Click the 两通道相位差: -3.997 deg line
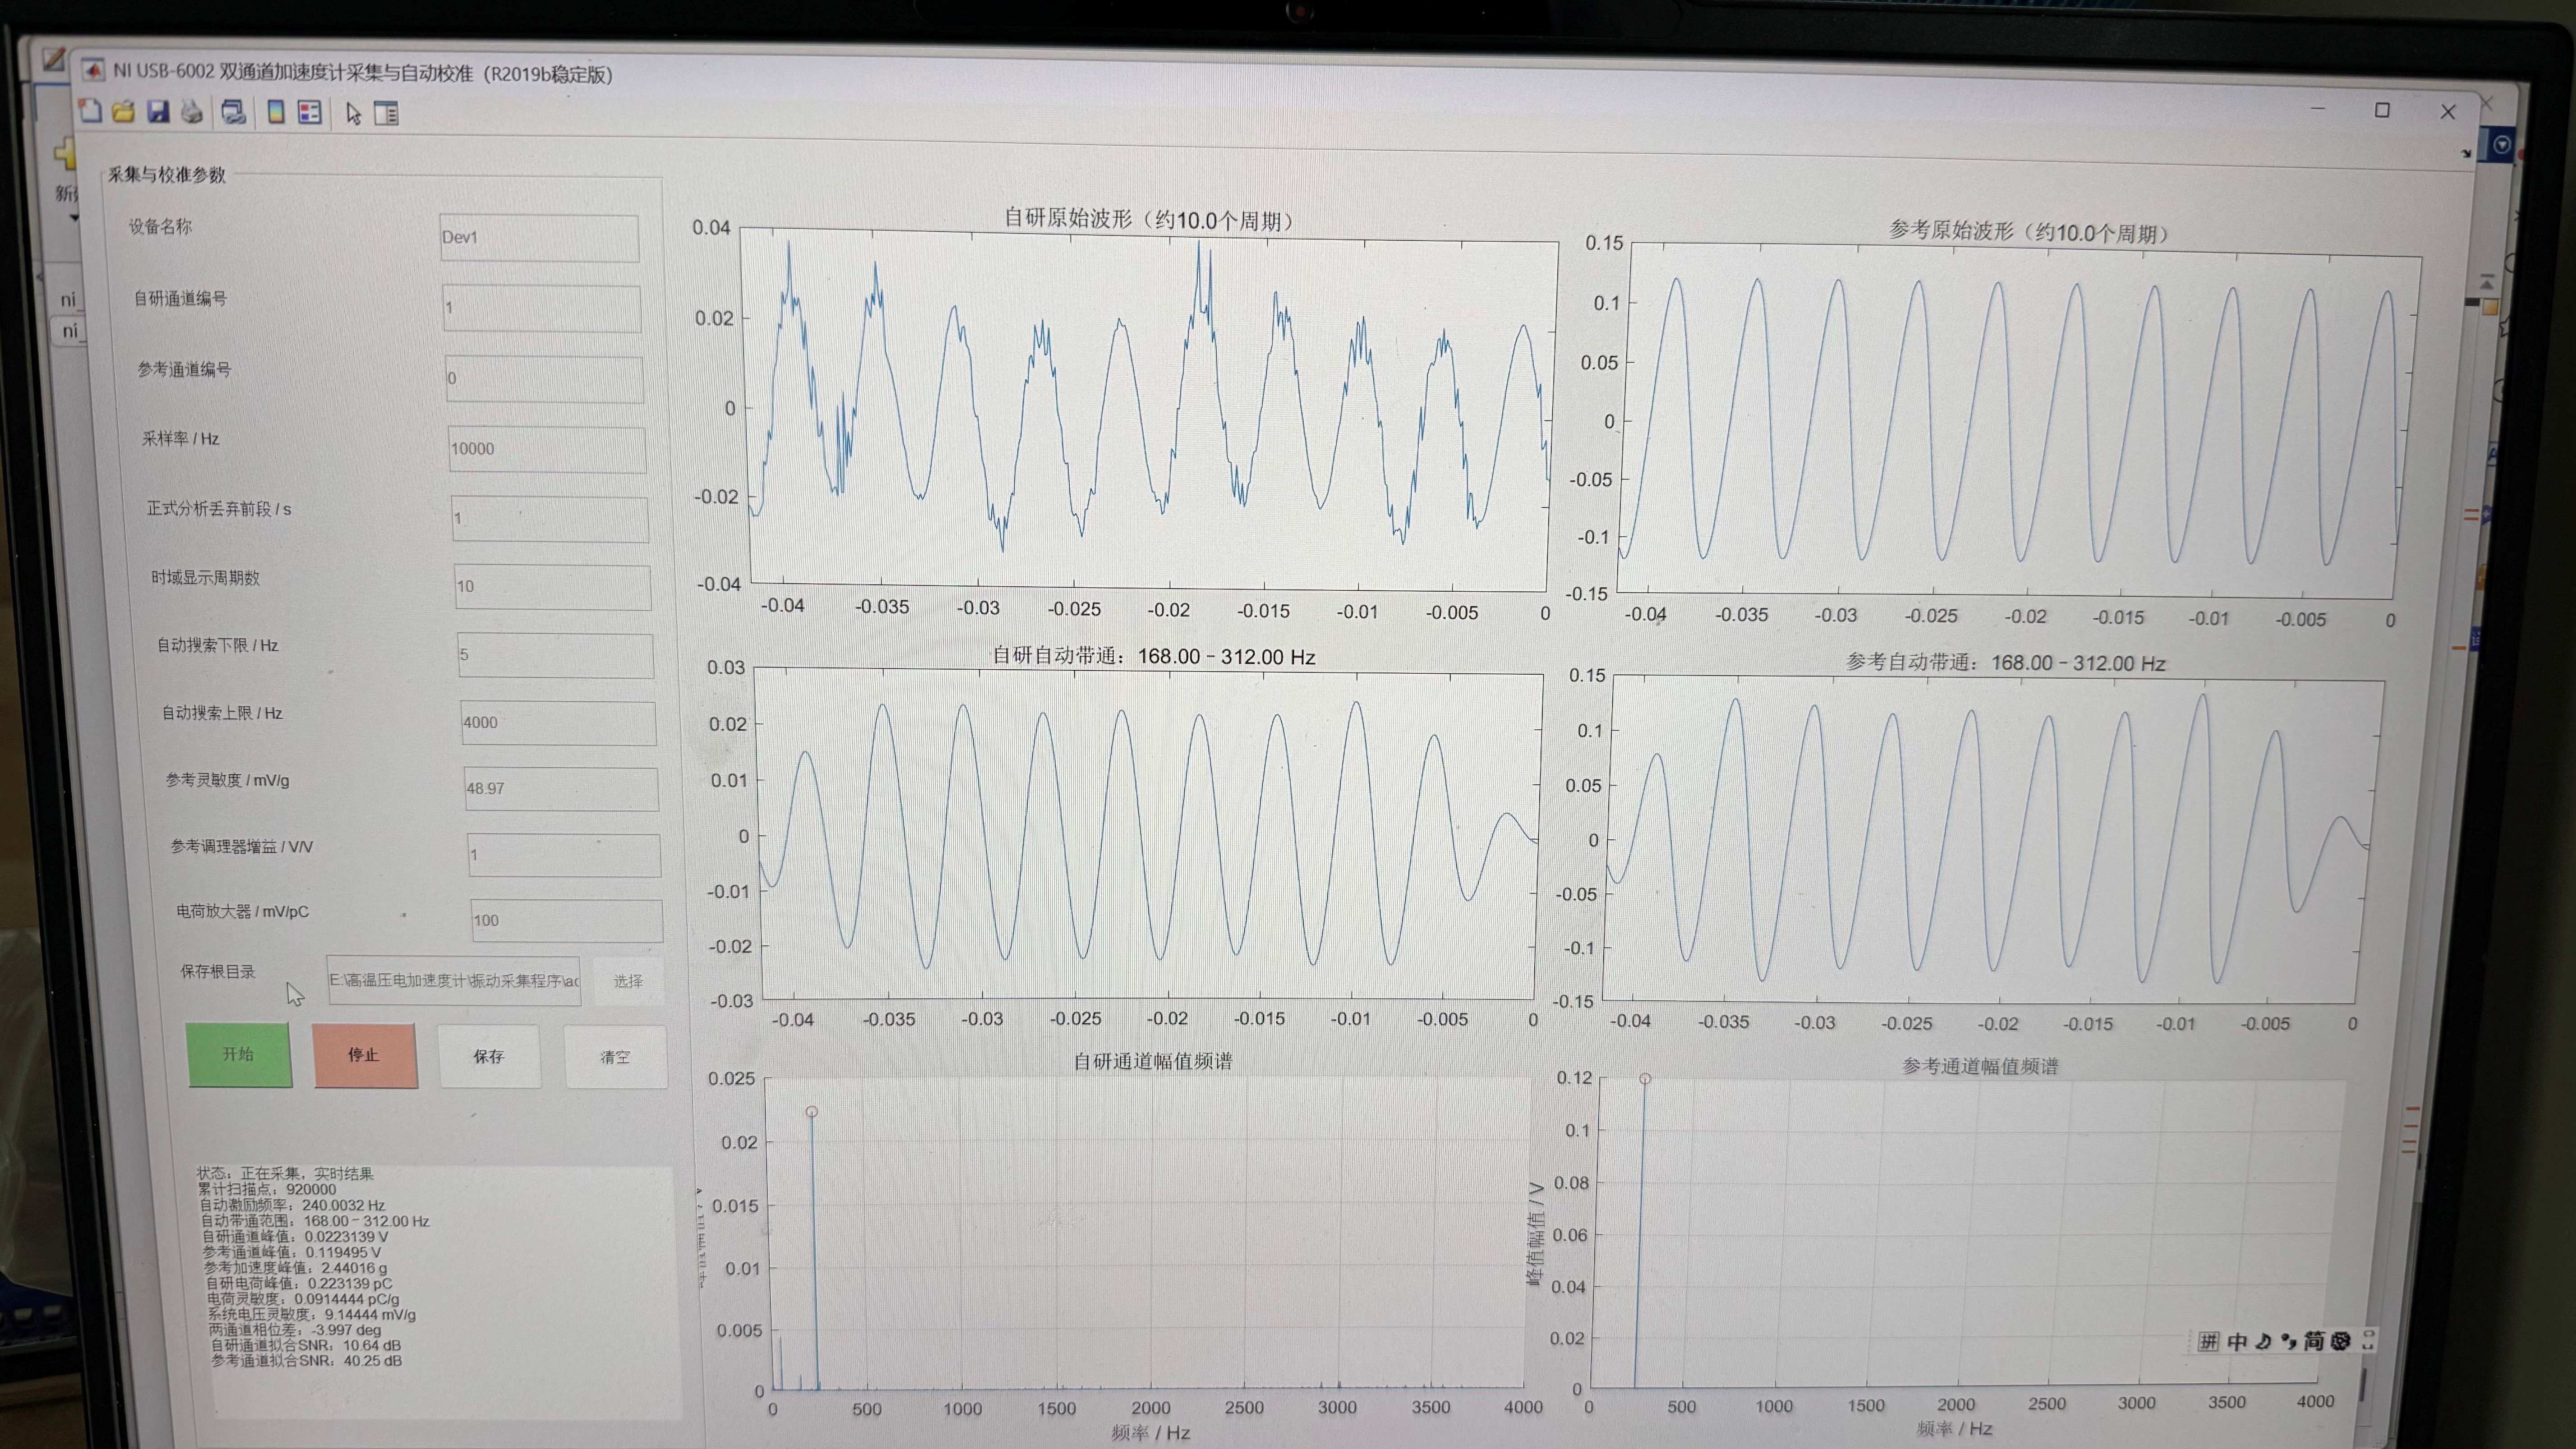The height and width of the screenshot is (1449, 2576). [295, 1330]
